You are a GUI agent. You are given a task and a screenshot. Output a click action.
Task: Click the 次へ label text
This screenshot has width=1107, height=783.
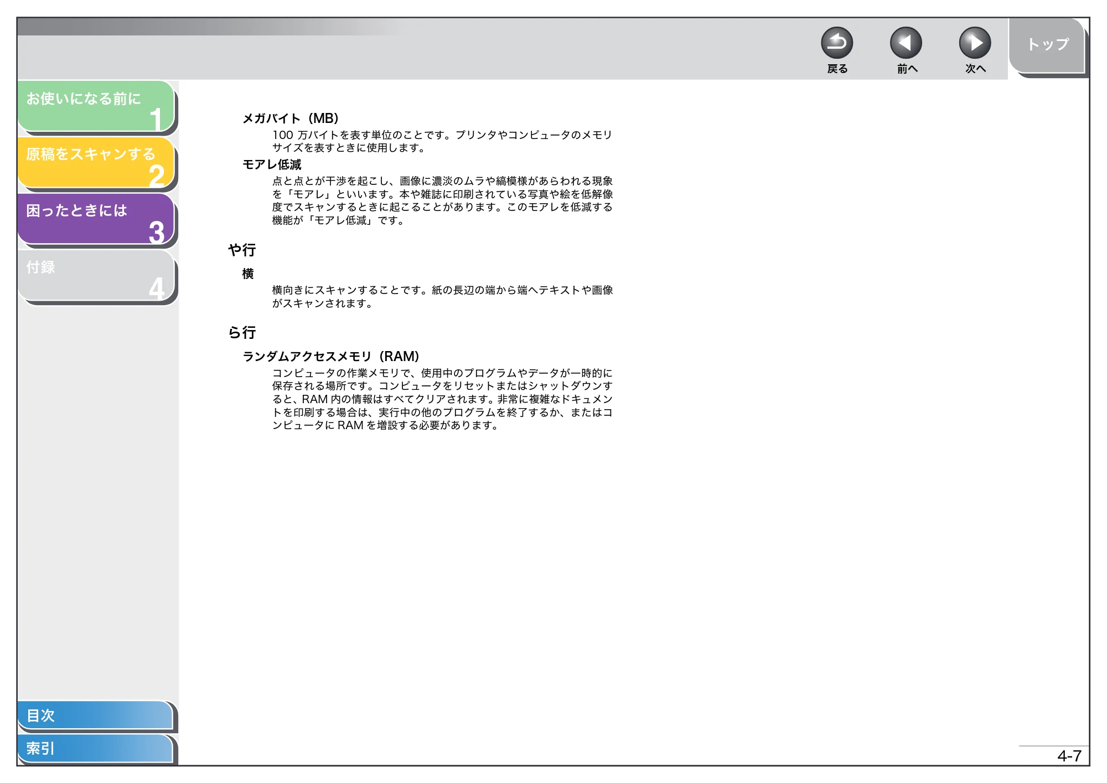tap(976, 69)
